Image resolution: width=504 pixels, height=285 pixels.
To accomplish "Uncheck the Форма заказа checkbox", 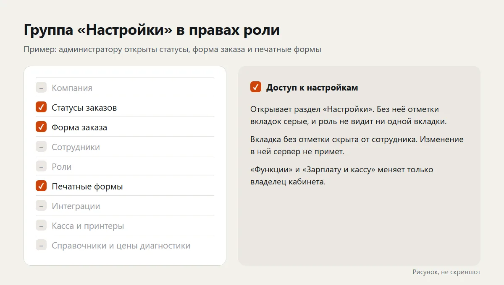I will tap(41, 127).
